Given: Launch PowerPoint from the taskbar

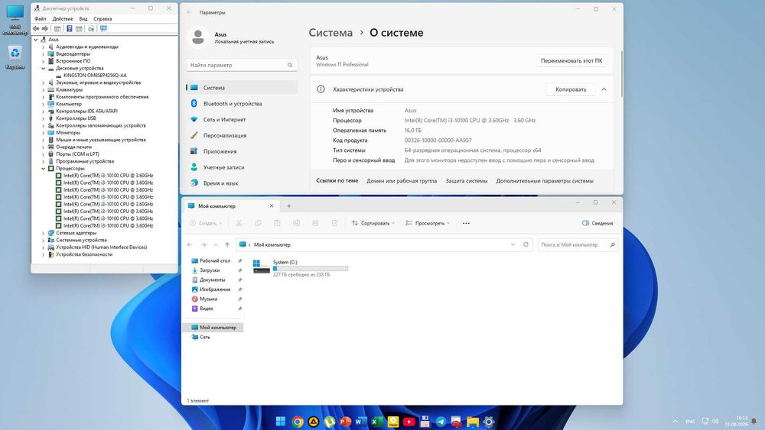Looking at the screenshot, I should coord(345,422).
